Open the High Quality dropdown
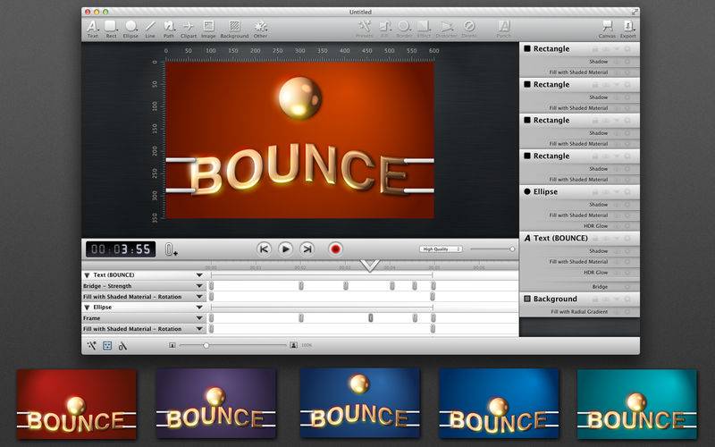 tap(441, 249)
